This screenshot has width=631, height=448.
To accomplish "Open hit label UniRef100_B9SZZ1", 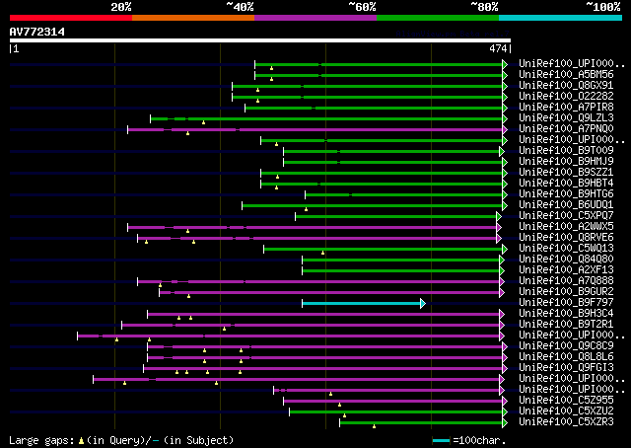I will [566, 173].
